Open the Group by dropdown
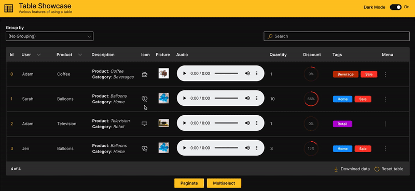 click(x=49, y=36)
